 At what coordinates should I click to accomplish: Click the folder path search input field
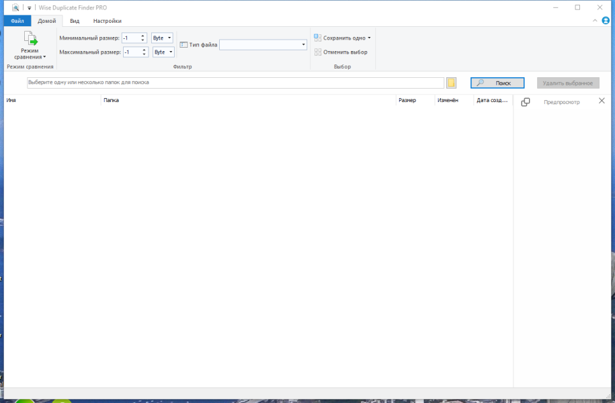tap(235, 83)
